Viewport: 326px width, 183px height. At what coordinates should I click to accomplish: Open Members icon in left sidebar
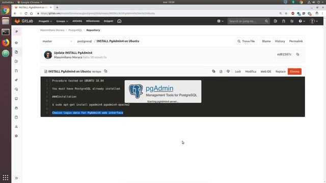16,127
